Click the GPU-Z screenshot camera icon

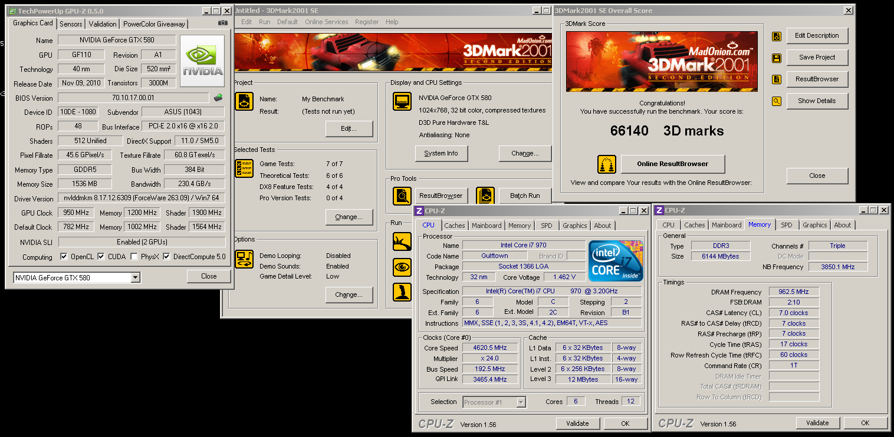(x=223, y=23)
